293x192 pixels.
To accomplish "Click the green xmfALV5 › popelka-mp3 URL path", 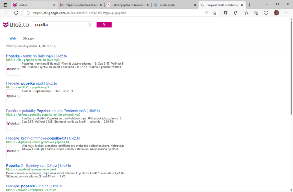I will tap(27, 87).
